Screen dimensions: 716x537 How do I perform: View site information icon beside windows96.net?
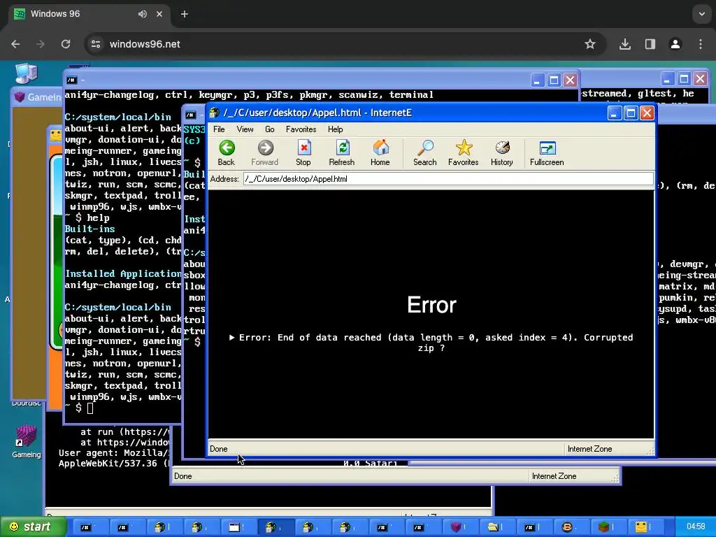(96, 44)
